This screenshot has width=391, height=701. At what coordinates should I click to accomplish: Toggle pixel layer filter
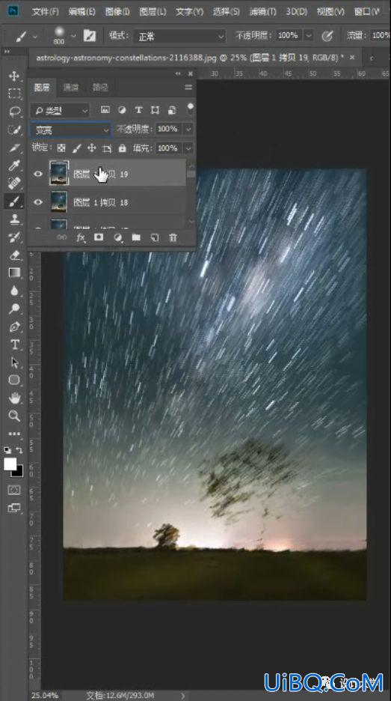tap(105, 109)
